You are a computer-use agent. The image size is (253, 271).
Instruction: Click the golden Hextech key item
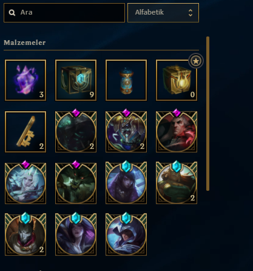pos(25,132)
